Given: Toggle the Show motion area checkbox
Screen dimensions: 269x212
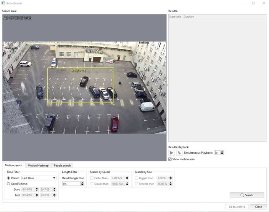Looking at the screenshot, I should (170, 159).
